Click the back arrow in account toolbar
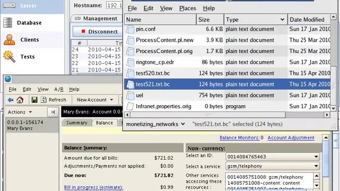This screenshot has height=191, width=340. [x=10, y=100]
